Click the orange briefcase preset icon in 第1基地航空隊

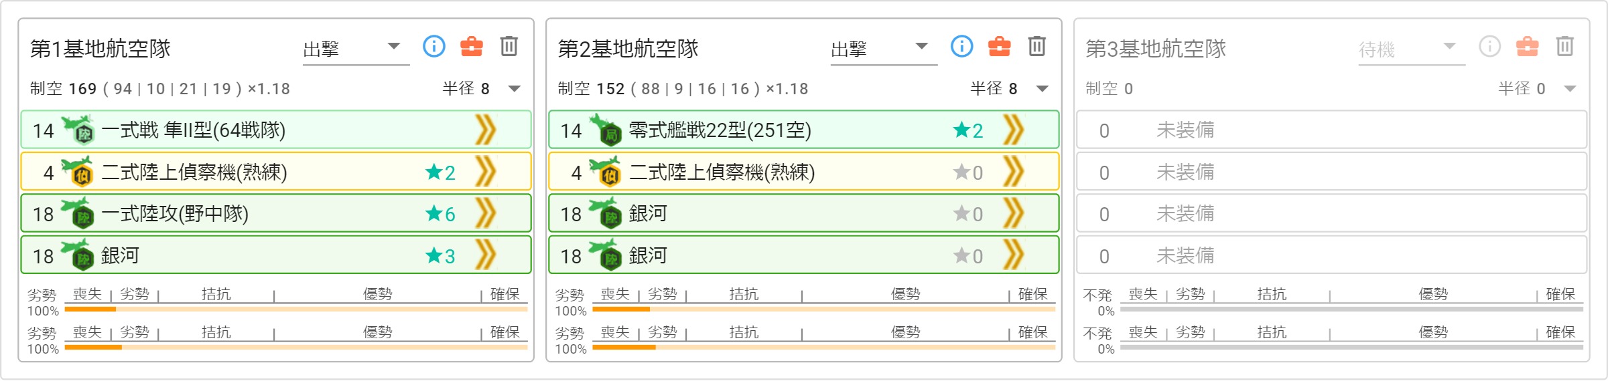click(472, 46)
